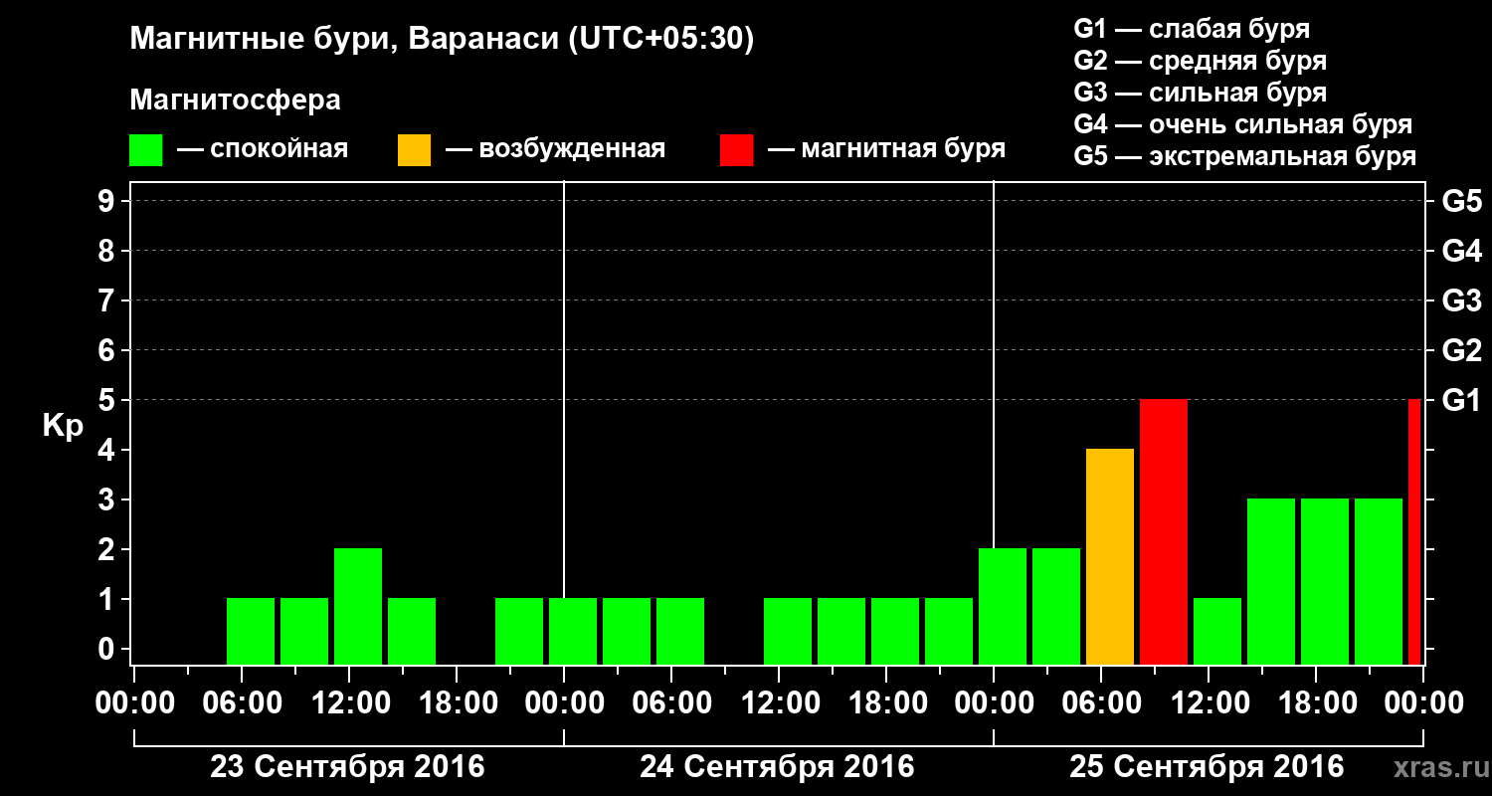The height and width of the screenshot is (796, 1492).
Task: Select the Kp 1 green bar on 25 September
Action: tap(1217, 631)
